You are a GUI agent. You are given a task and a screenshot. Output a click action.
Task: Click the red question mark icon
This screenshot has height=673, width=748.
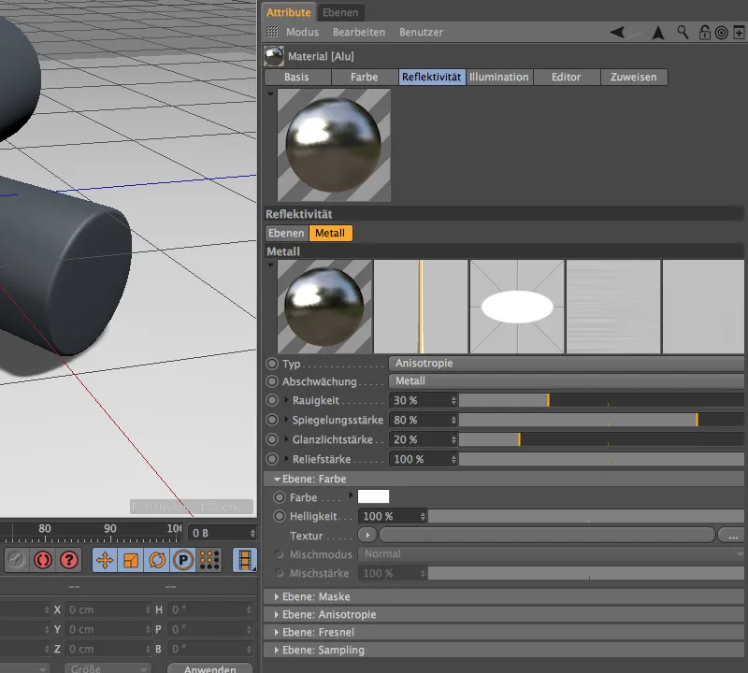coord(69,560)
